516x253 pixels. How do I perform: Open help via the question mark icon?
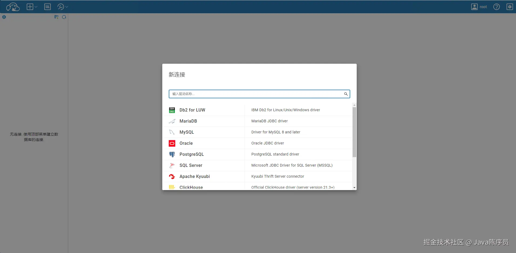point(497,7)
